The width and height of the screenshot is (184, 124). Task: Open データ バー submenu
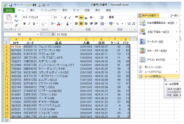[x=158, y=42]
